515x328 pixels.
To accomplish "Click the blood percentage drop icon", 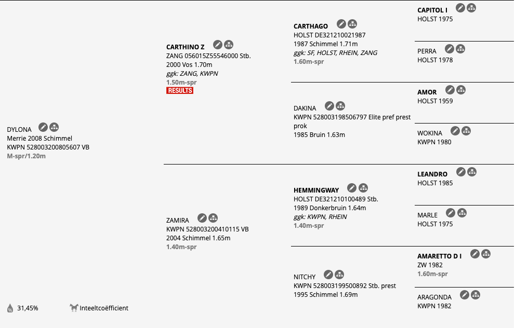I will coord(10,308).
